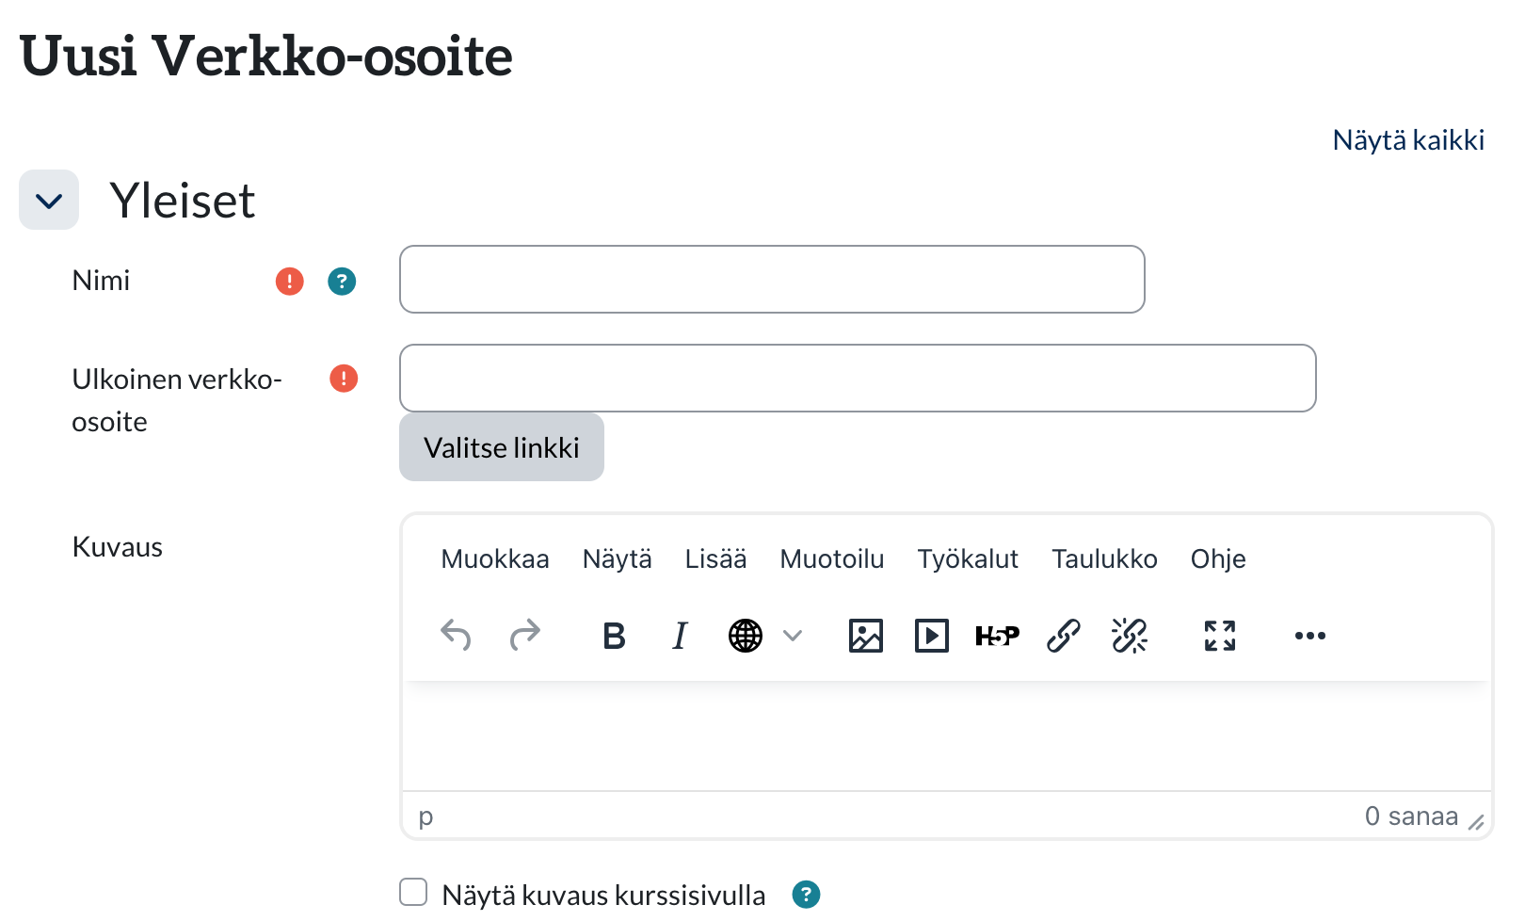
Task: Click the 'Näytä kaikki' link
Action: pos(1408,140)
